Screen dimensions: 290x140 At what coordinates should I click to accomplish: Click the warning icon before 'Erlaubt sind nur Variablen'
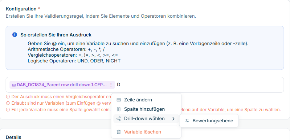pyautogui.click(x=8, y=103)
